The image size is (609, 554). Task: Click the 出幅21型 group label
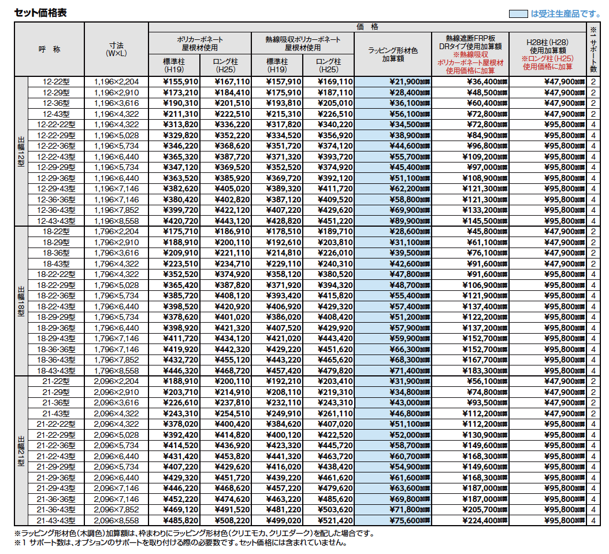[21, 450]
